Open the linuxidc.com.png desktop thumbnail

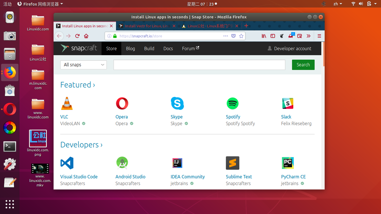click(x=38, y=138)
